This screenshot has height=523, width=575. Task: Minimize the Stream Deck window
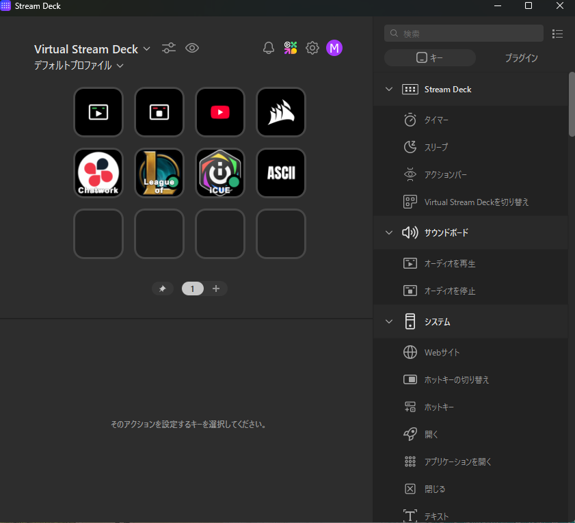click(x=498, y=6)
